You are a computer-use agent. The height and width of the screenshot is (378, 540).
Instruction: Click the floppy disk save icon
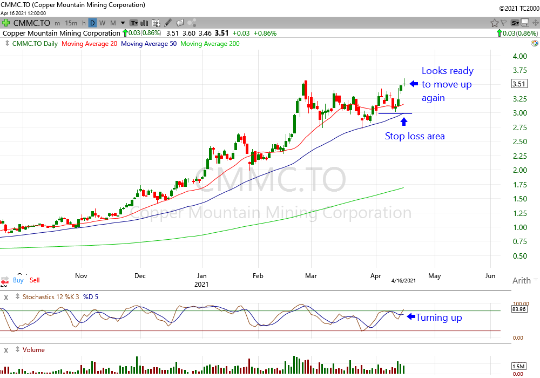coord(525,23)
